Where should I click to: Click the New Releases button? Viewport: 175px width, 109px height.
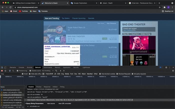[x=111, y=23]
